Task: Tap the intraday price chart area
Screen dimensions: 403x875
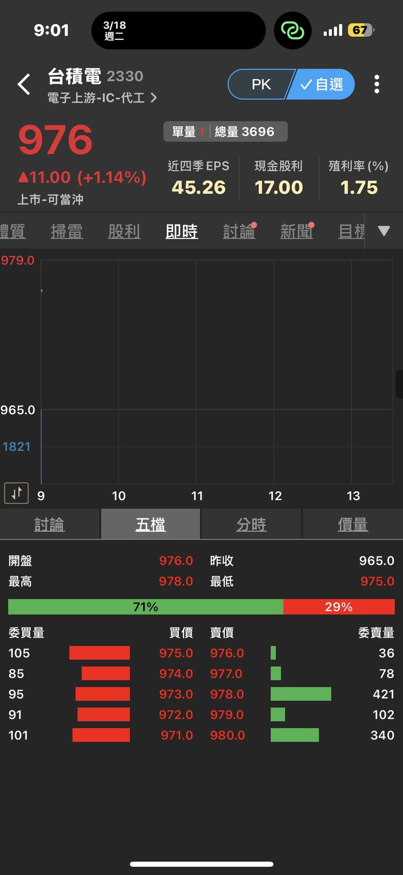Action: pos(216,372)
